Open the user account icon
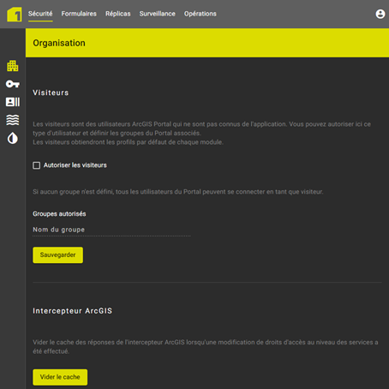The image size is (389, 389). coord(380,14)
